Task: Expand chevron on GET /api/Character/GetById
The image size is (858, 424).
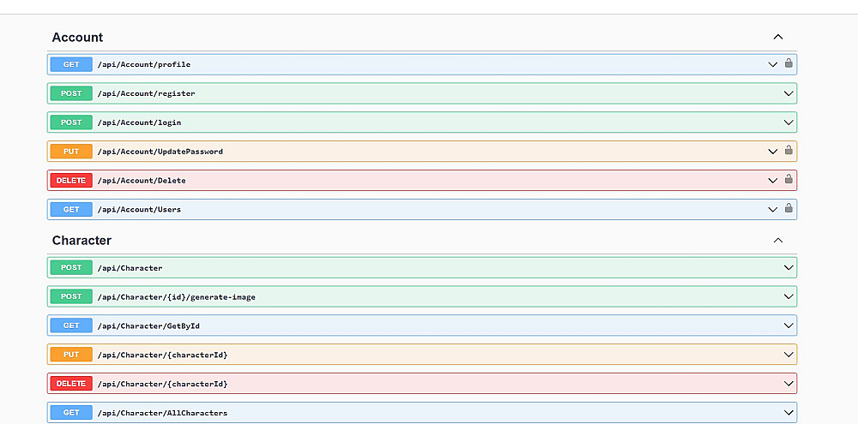Action: coord(789,325)
